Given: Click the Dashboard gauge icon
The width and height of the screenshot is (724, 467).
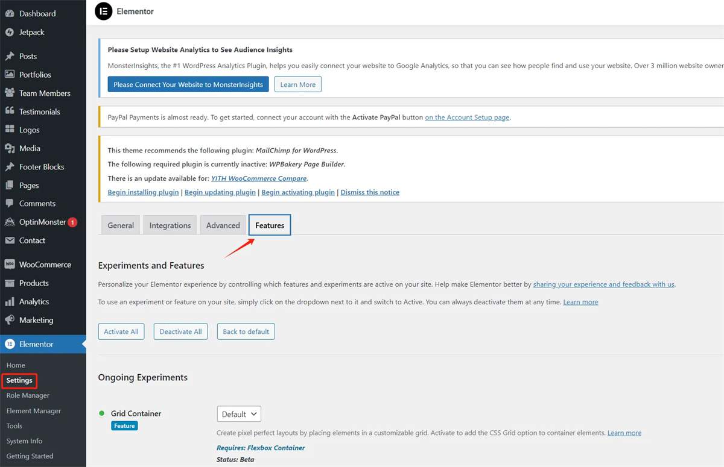Looking at the screenshot, I should pyautogui.click(x=10, y=14).
